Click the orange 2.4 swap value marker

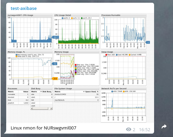pos(55,79)
